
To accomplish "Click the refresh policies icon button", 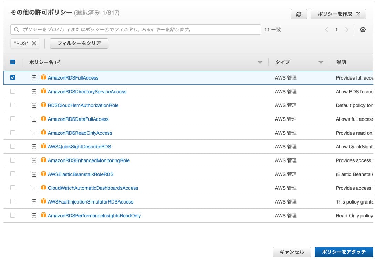I will 299,14.
